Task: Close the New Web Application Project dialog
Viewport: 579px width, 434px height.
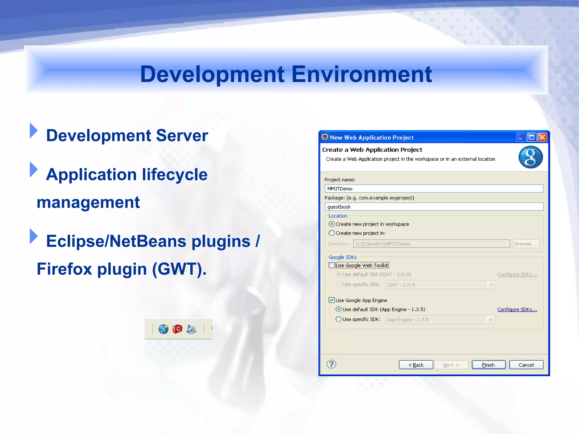Action: [x=542, y=137]
